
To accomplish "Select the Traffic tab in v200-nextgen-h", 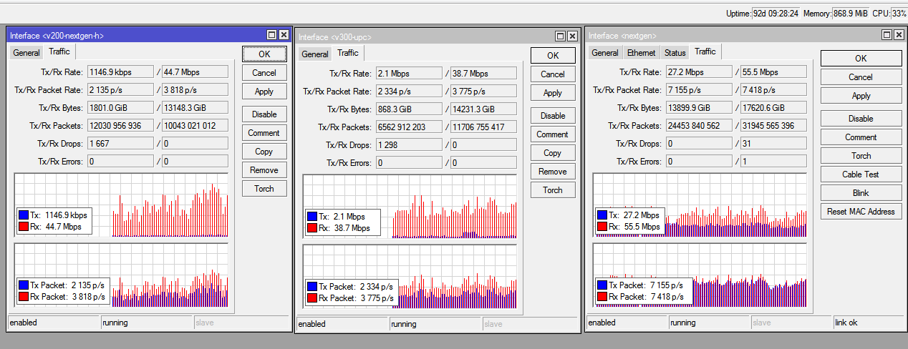I will (x=59, y=51).
